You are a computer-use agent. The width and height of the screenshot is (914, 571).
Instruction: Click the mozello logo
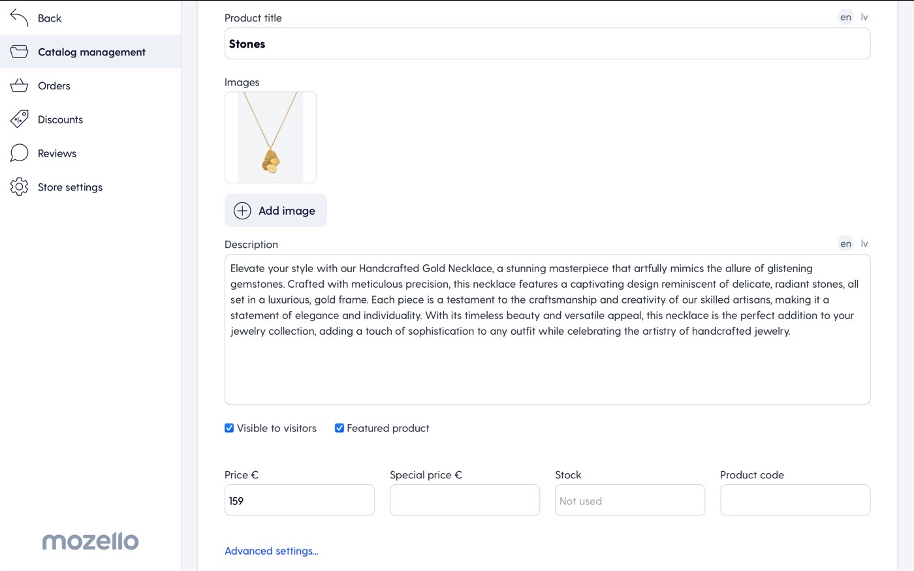coord(91,540)
